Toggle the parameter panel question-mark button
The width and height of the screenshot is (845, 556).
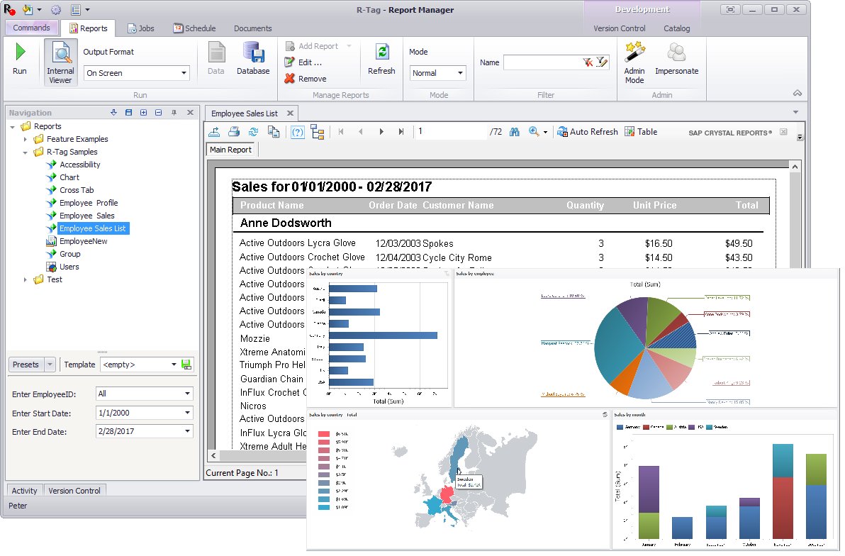click(x=297, y=131)
